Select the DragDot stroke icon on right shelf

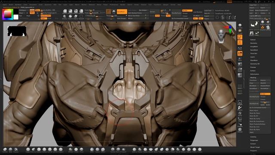pyautogui.click(x=240, y=124)
